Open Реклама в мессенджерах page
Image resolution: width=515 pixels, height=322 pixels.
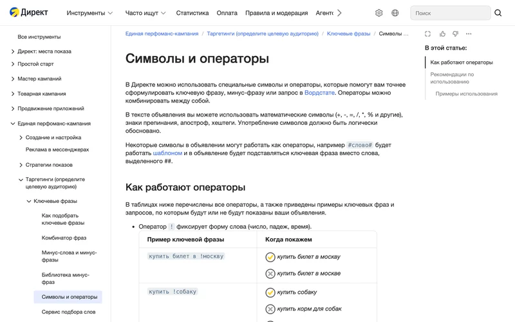coord(57,149)
